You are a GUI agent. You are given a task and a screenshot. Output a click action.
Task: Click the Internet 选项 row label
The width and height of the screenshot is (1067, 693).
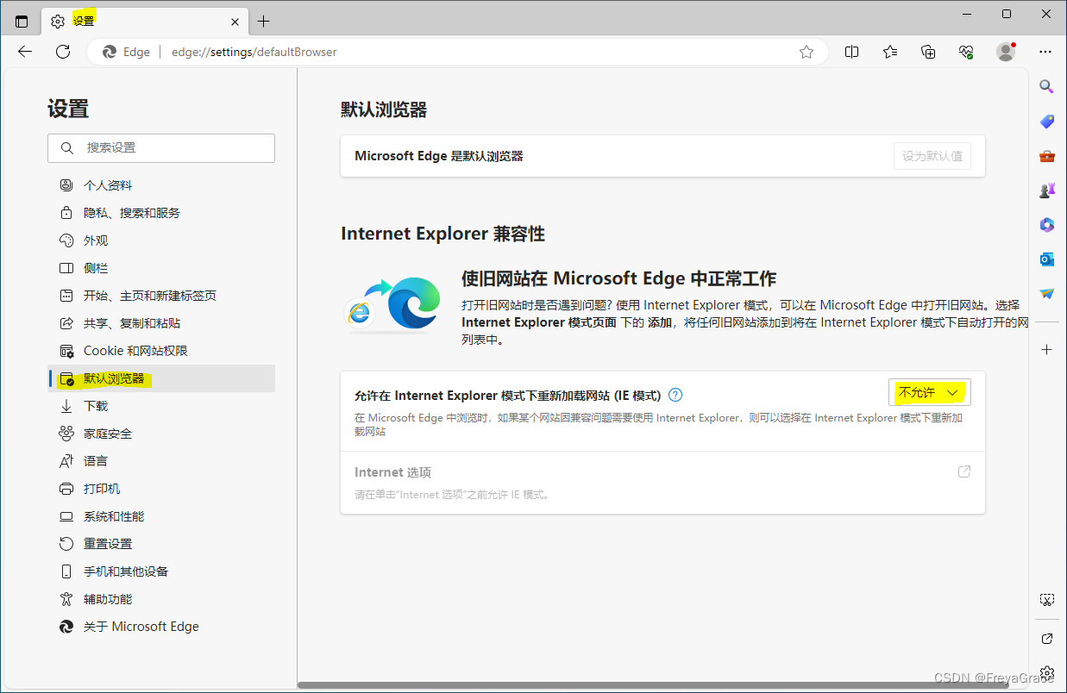[x=392, y=472]
